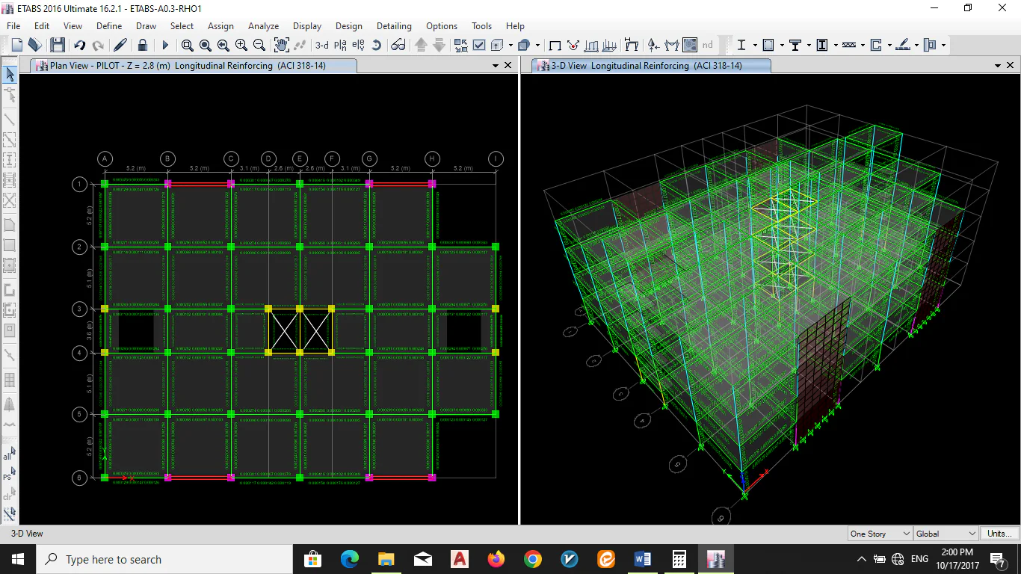
Task: Run analysis with the play arrow icon
Action: point(165,45)
